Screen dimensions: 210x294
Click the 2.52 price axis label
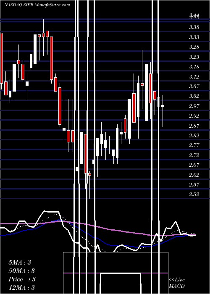pyautogui.click(x=194, y=194)
